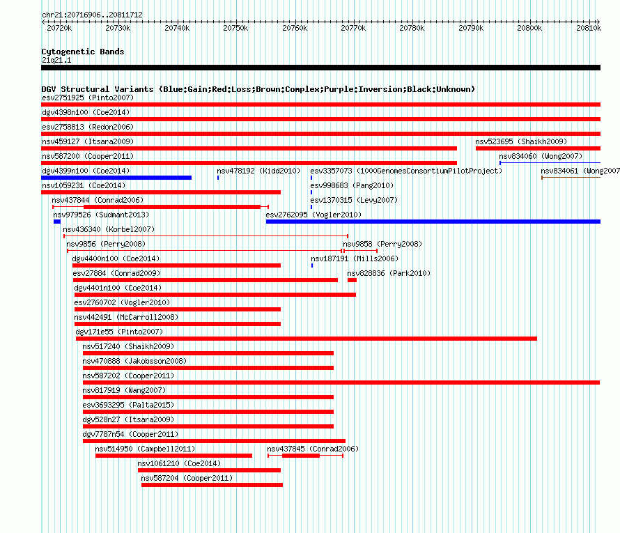This screenshot has height=533, width=620.
Task: Select nsv587200 (Cooper2011) label
Action: pos(88,156)
